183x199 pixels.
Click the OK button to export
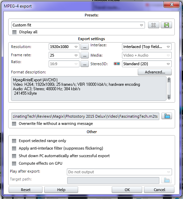click(127, 190)
